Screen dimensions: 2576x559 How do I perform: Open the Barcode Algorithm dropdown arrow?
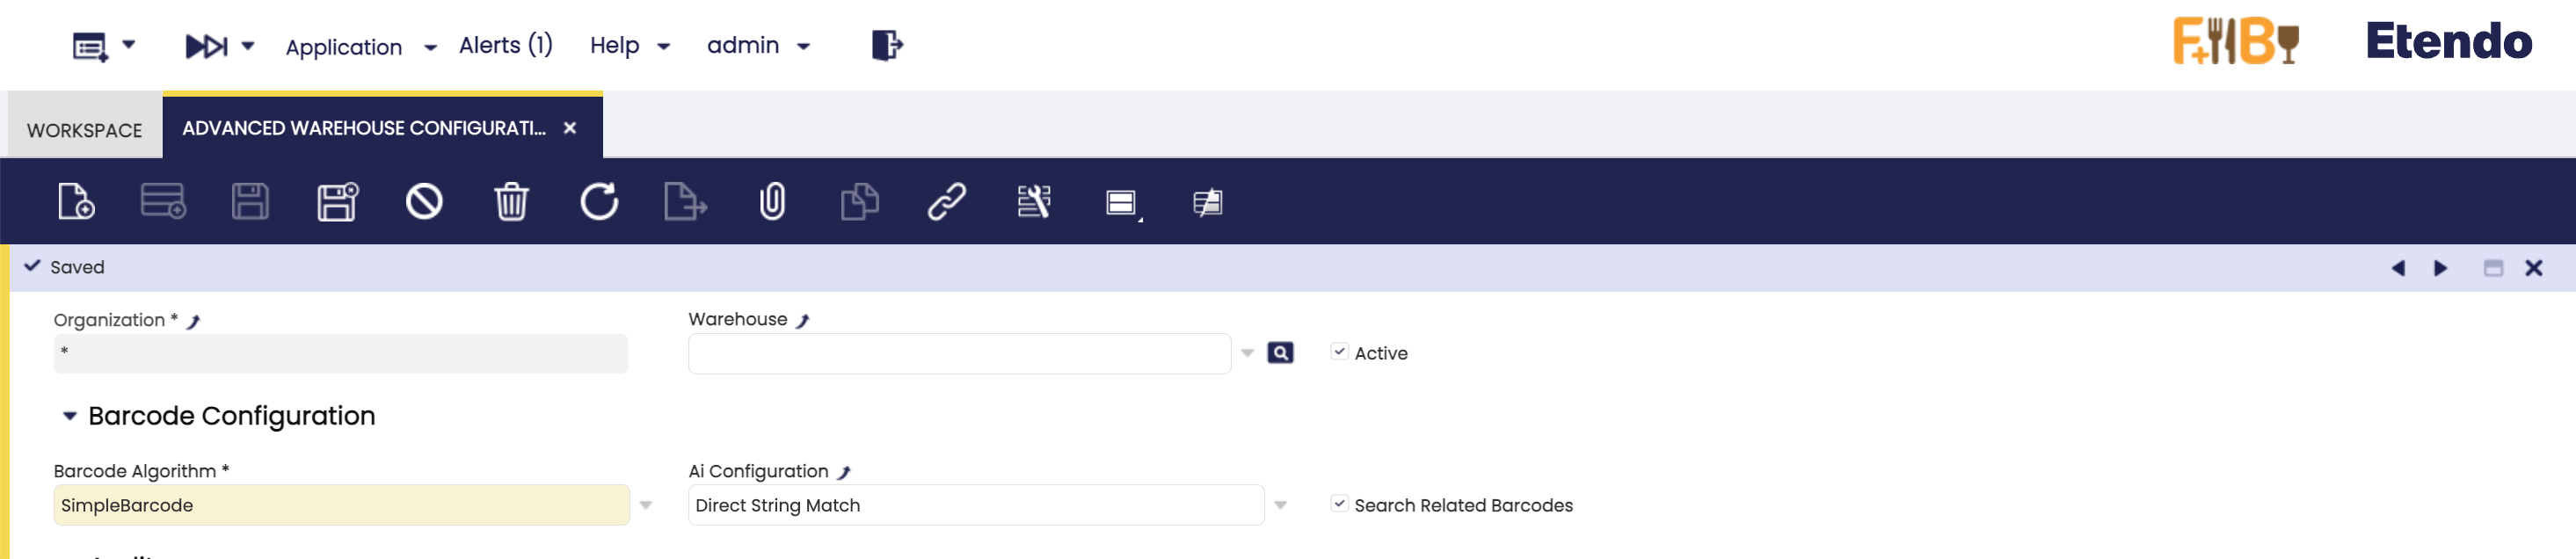point(646,505)
